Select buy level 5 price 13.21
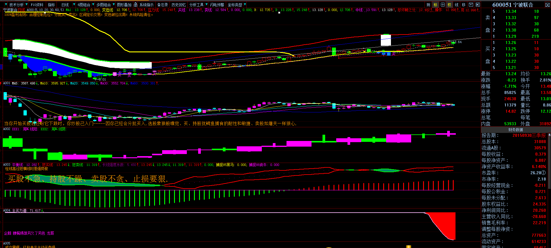 (x=511, y=68)
